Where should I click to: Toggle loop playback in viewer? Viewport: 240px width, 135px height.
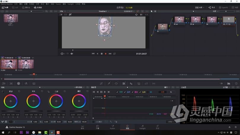coord(114,54)
